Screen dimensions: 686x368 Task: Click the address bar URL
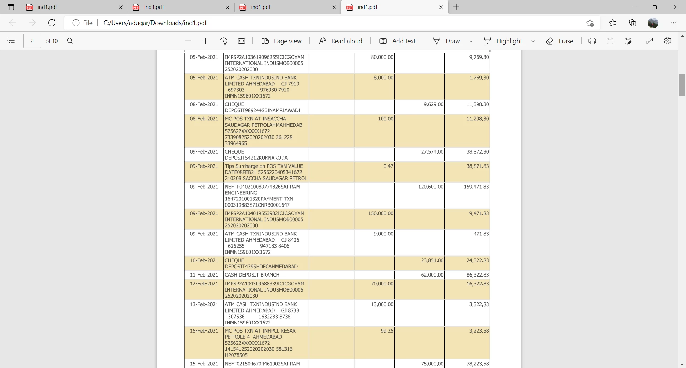[155, 23]
